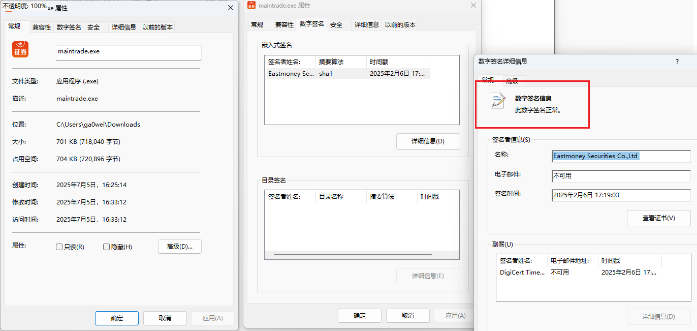The height and width of the screenshot is (331, 697).
Task: Click the 查看证书(V) button
Action: click(659, 218)
